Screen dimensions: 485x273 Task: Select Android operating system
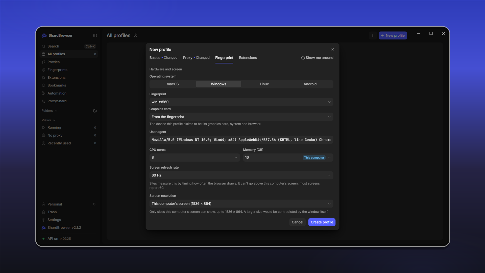[310, 84]
